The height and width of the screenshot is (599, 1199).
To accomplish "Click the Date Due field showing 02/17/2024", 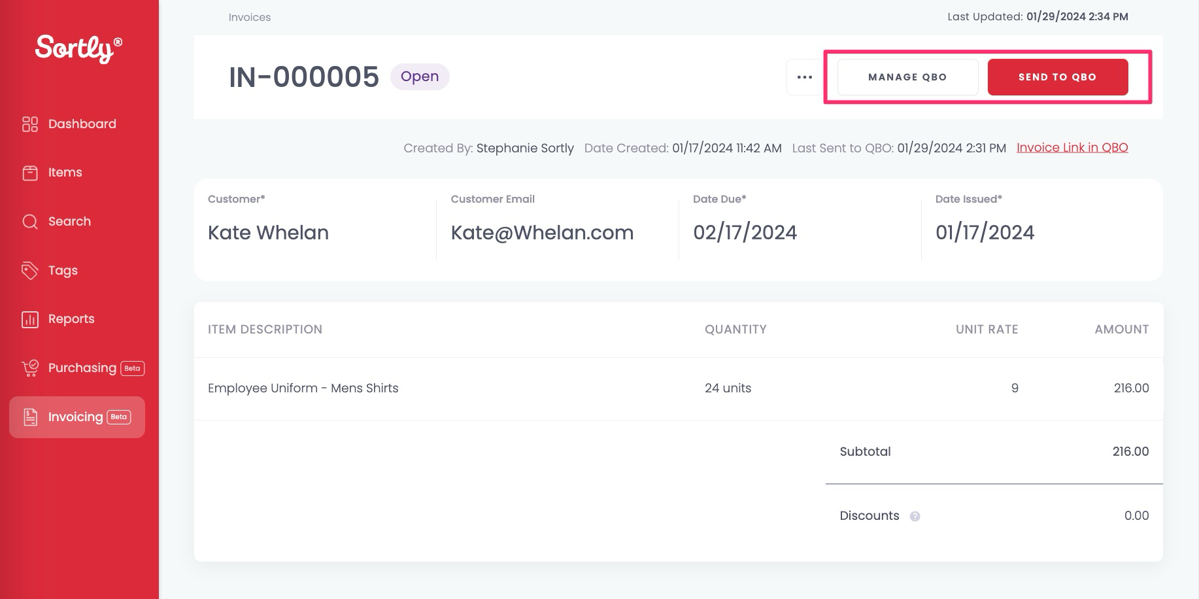I will coord(745,232).
